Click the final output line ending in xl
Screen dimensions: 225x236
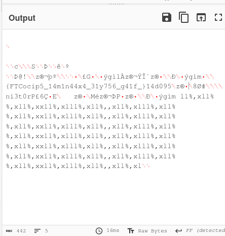point(78,166)
